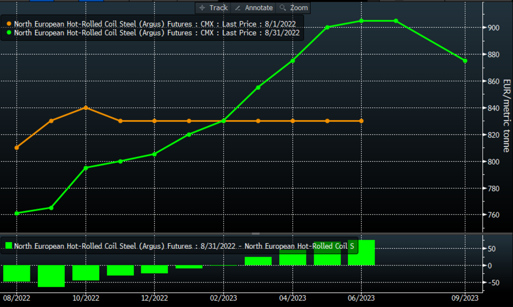Select the 8/1/2022 Last Price legend entry
Viewport: 513px width, 307px height.
(x=155, y=24)
